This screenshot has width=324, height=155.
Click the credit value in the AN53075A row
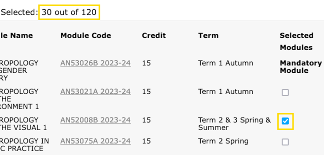tap(146, 141)
